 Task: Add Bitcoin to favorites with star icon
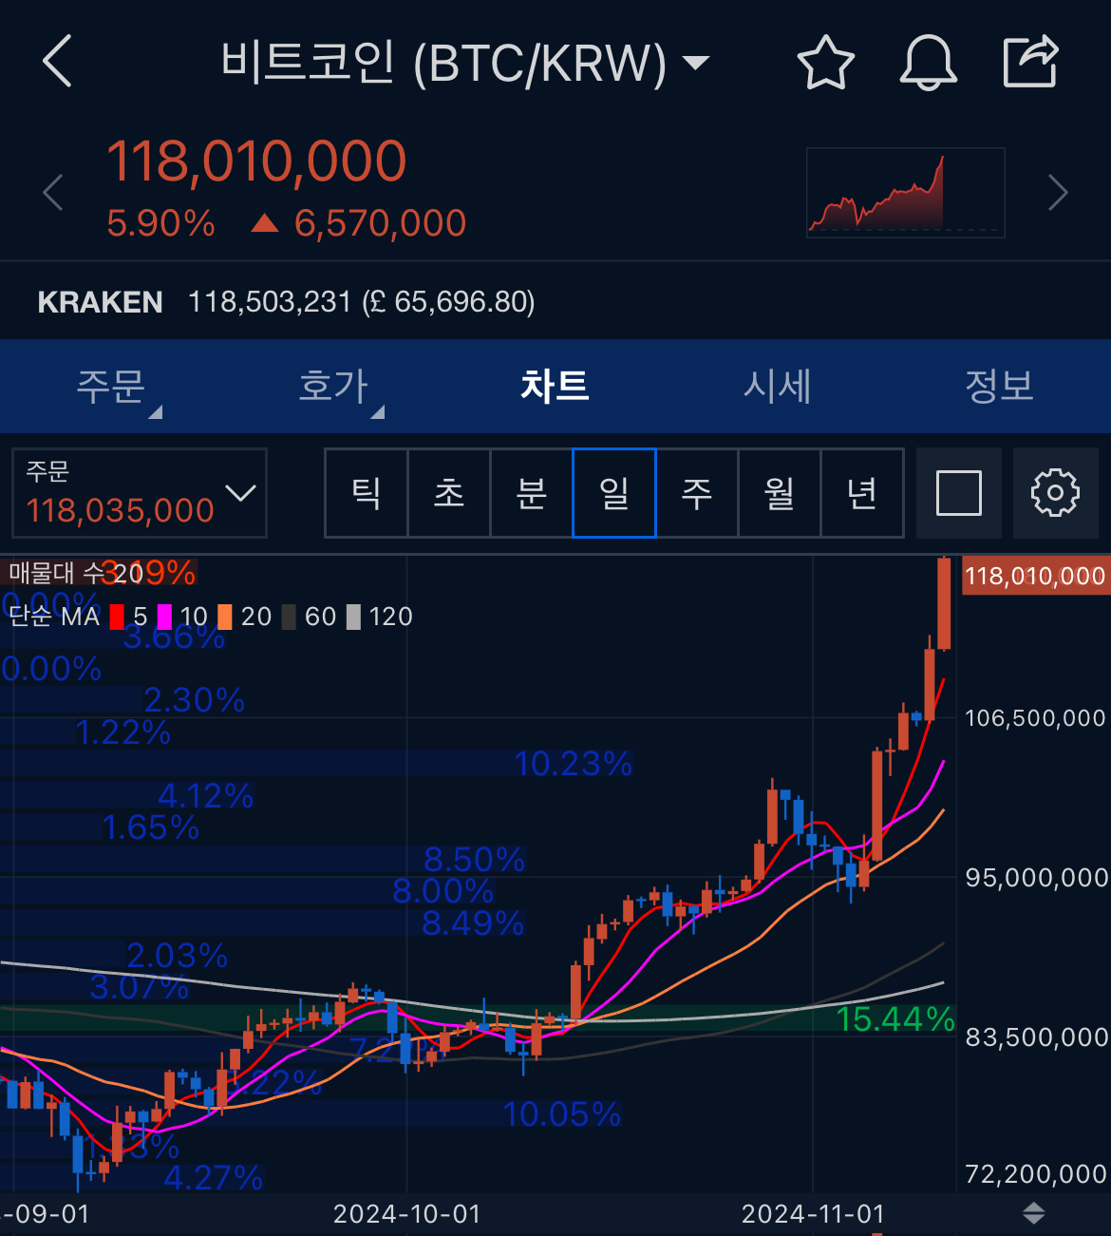[x=825, y=63]
